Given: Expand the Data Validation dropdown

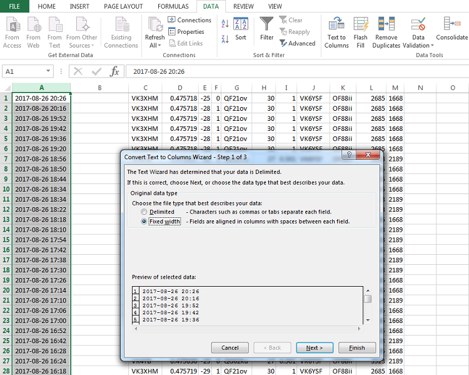Looking at the screenshot, I should [418, 45].
